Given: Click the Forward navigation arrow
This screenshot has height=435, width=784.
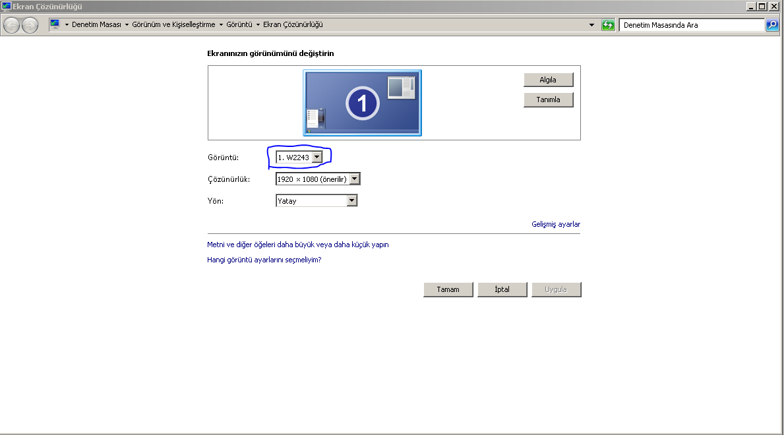Looking at the screenshot, I should (30, 25).
